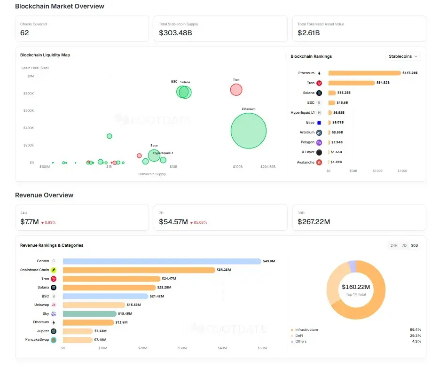The width and height of the screenshot is (439, 367).
Task: Click the X Layer black logo icon
Action: (x=319, y=152)
